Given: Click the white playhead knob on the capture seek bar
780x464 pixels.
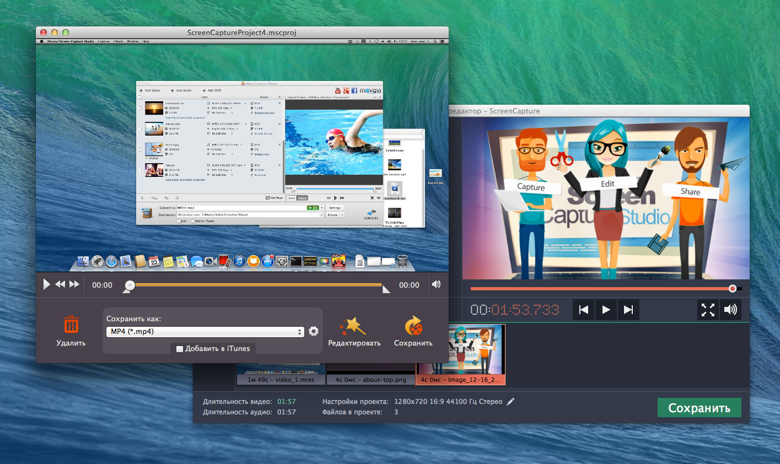Looking at the screenshot, I should (x=130, y=285).
